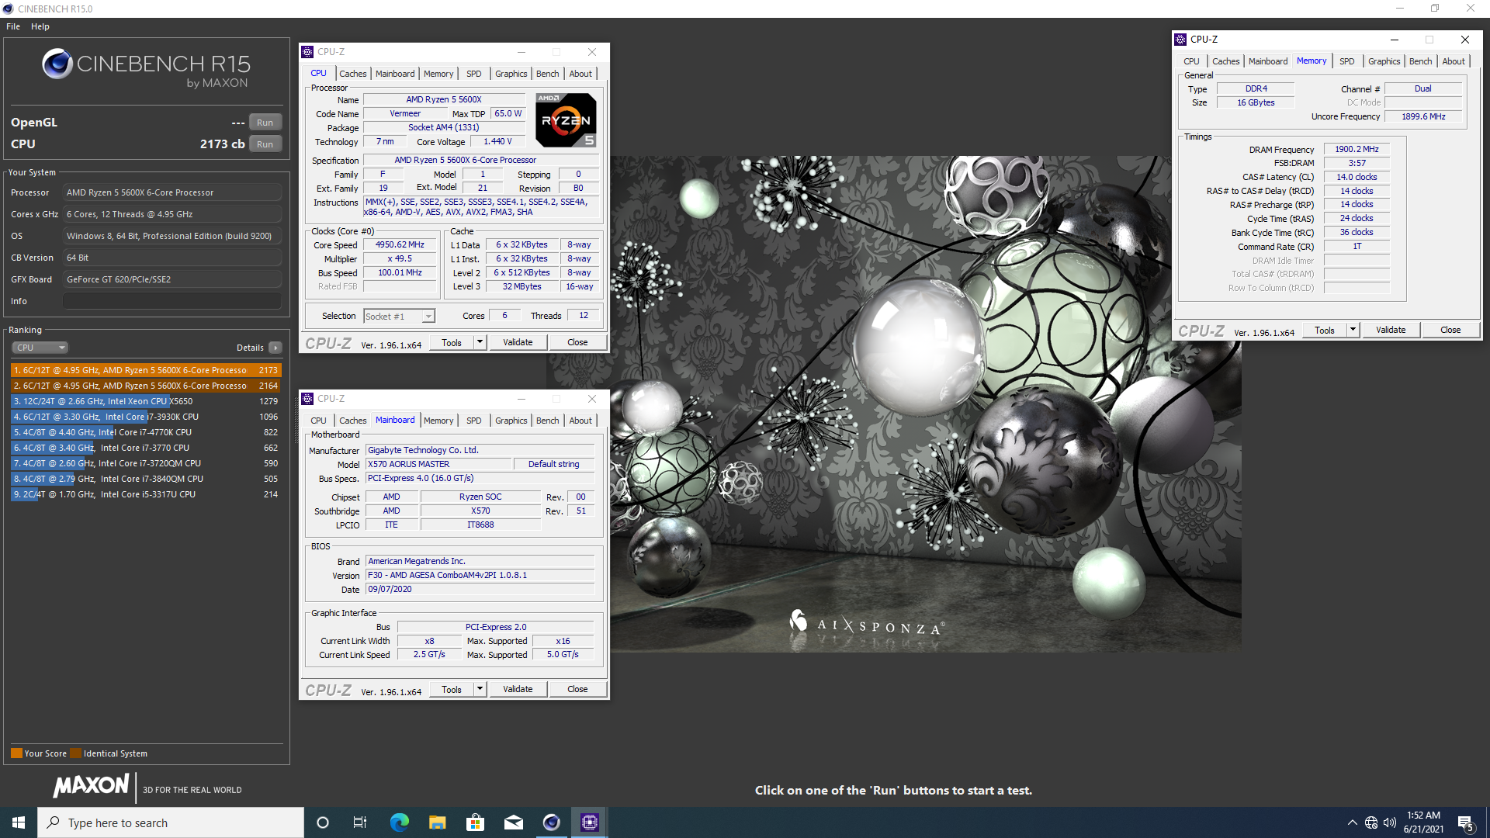Switch to Caches tab in top CPU-Z window
Viewport: 1490px width, 838px height.
point(352,74)
